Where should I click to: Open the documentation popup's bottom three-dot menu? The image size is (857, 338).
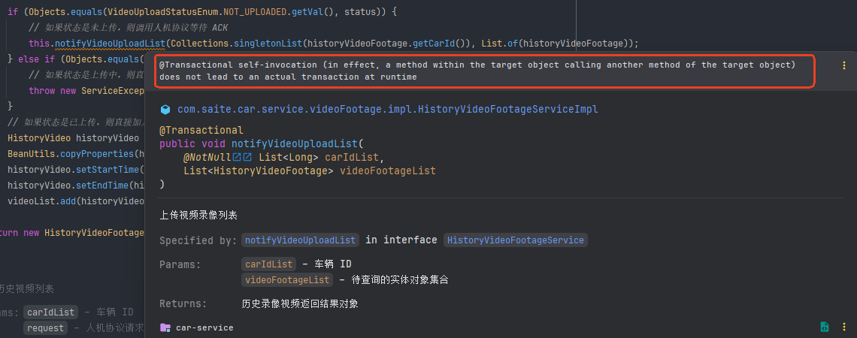coord(844,327)
